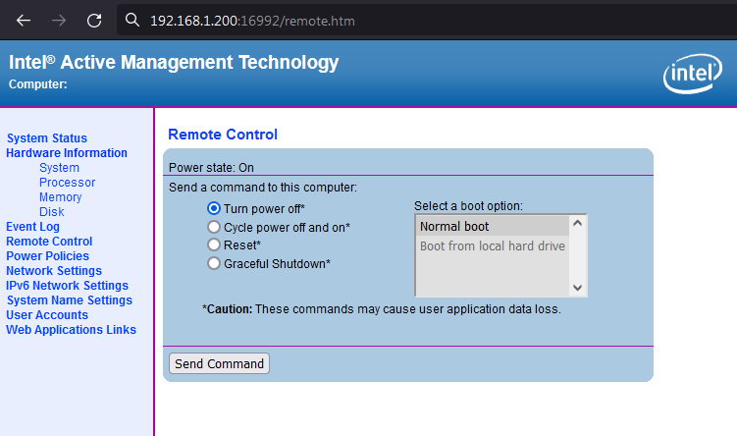737x436 pixels.
Task: Click the browser back arrow
Action: coord(24,20)
